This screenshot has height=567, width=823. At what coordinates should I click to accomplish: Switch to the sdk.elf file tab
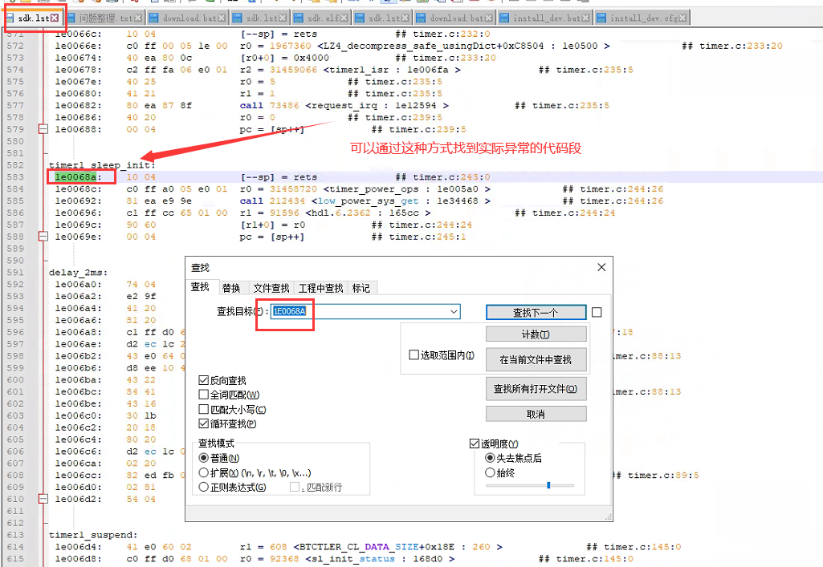(322, 18)
